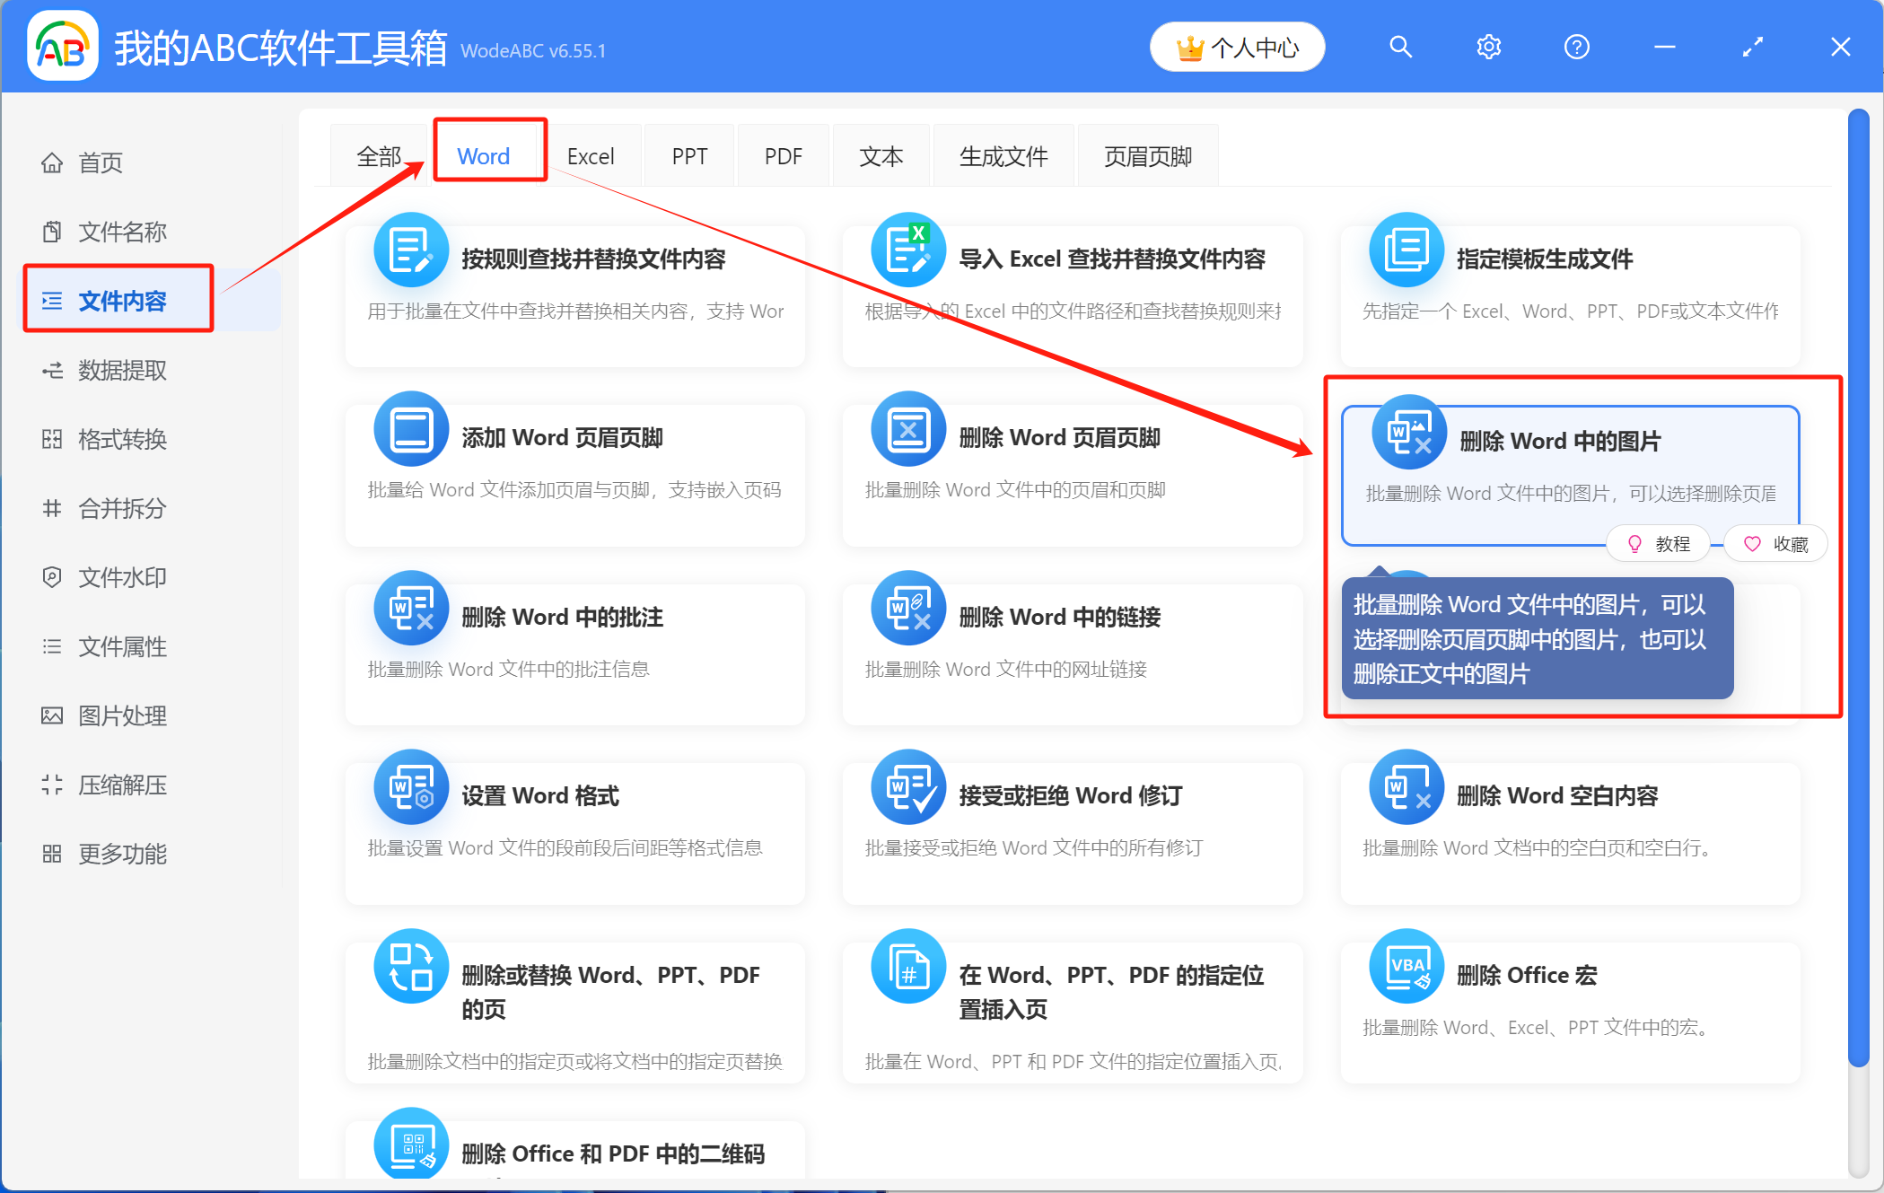Select the 接受或拒绝 Word 修订 tool icon
1884x1193 pixels.
[x=908, y=788]
